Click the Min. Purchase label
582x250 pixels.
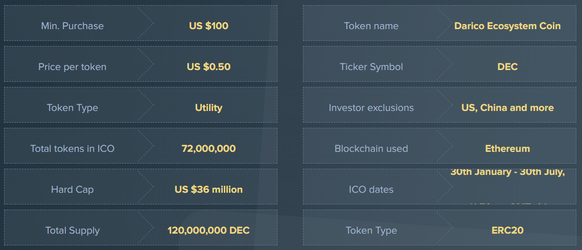[x=73, y=26]
